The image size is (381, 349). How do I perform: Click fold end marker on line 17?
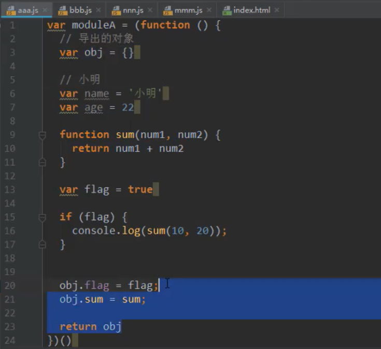43,244
